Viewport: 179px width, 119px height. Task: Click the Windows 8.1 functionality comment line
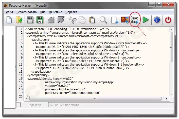(88, 65)
